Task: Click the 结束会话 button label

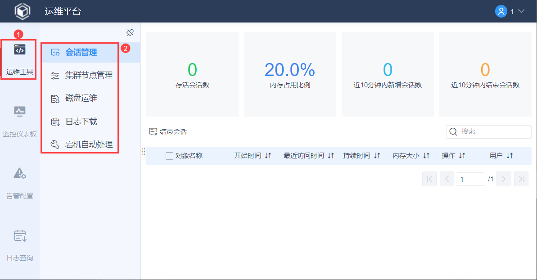Action: tap(173, 132)
